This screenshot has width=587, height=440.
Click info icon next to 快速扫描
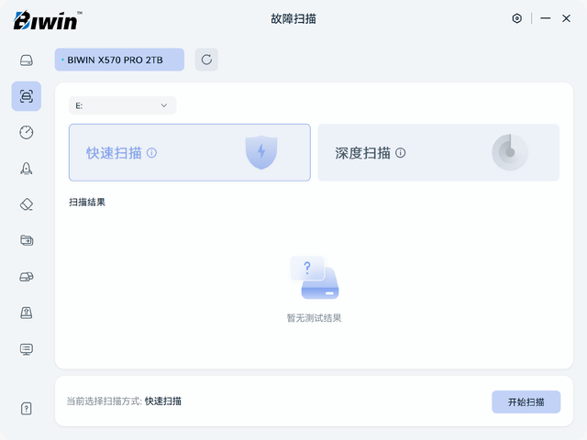click(x=151, y=153)
